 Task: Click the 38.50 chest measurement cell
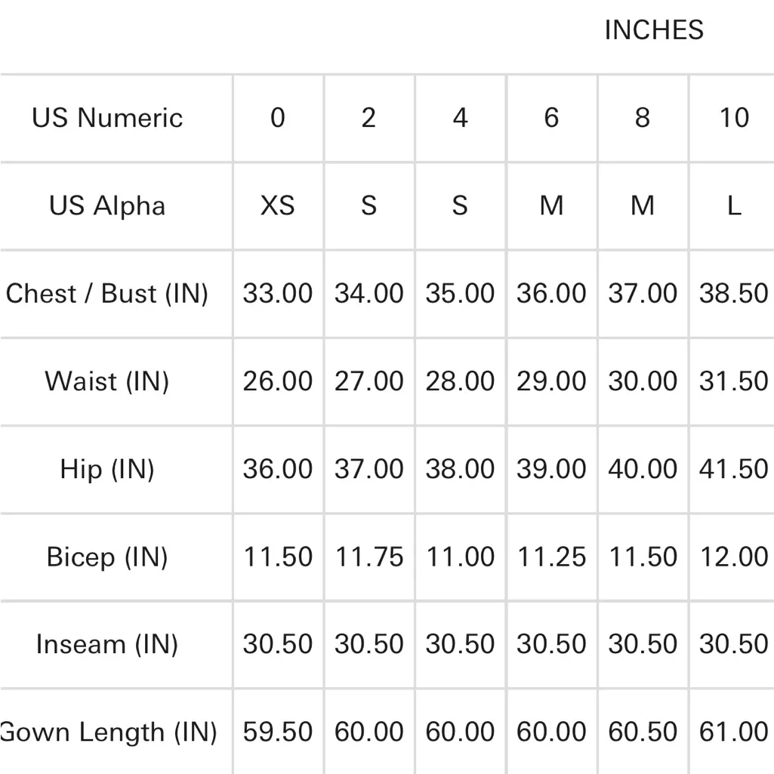(x=734, y=293)
